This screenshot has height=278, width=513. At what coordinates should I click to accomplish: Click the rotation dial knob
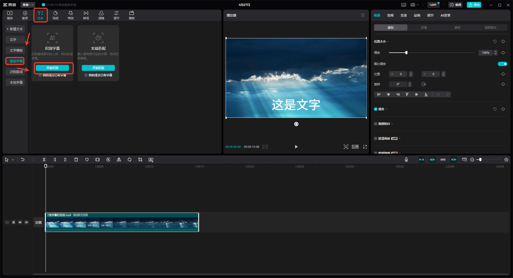(424, 84)
